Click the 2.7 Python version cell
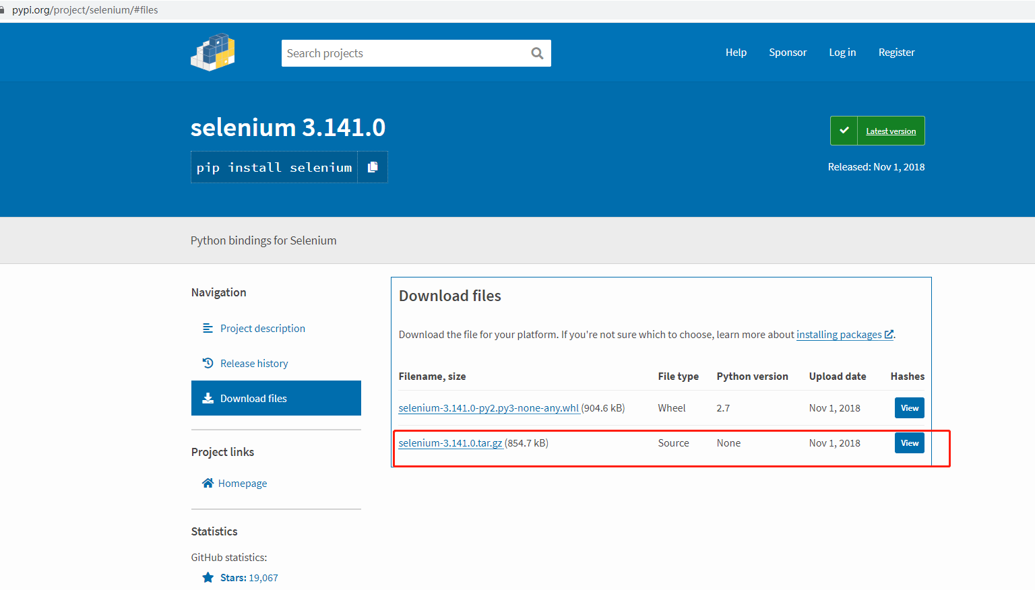The image size is (1035, 590). click(x=723, y=408)
